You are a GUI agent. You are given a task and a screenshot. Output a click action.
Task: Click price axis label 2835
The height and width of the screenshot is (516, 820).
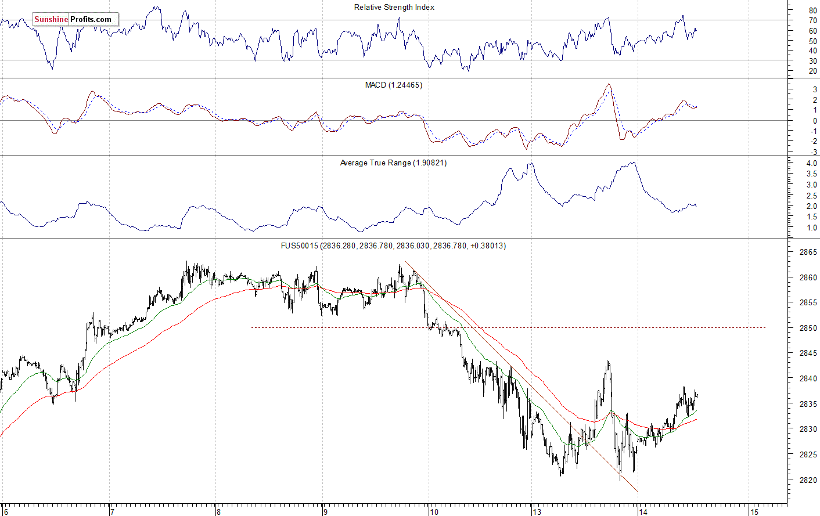point(808,404)
